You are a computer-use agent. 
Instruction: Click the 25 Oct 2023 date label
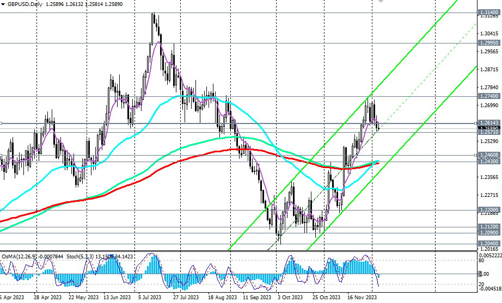[326, 297]
